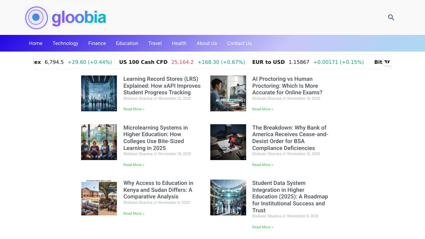Click the gloobia logo
Image resolution: width=425 pixels, height=239 pixels.
tap(66, 18)
